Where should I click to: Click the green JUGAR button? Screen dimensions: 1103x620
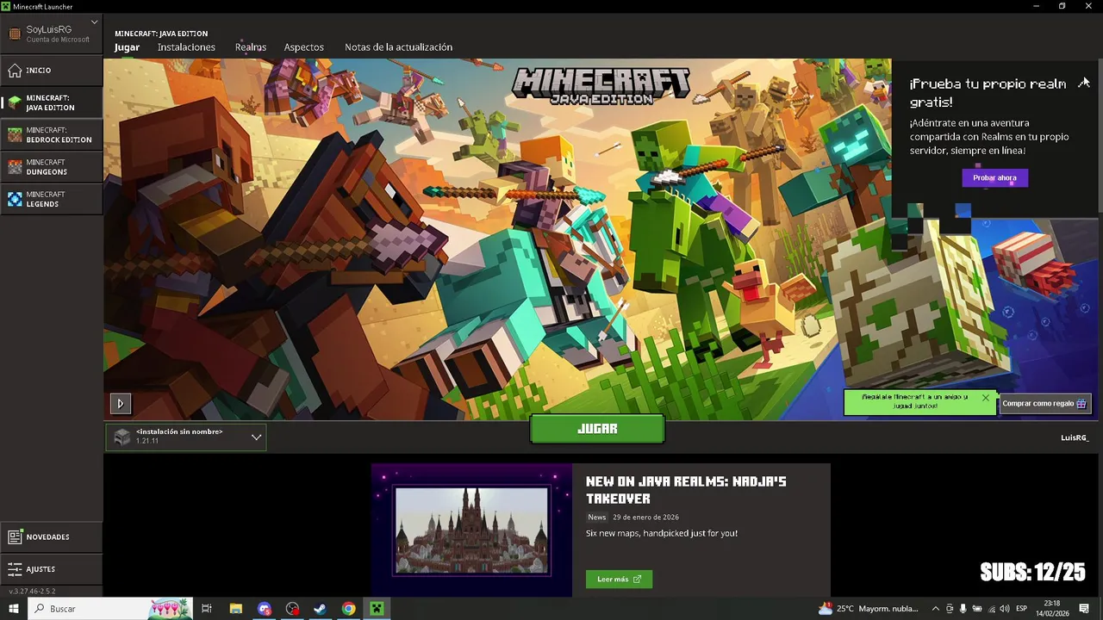pos(597,429)
